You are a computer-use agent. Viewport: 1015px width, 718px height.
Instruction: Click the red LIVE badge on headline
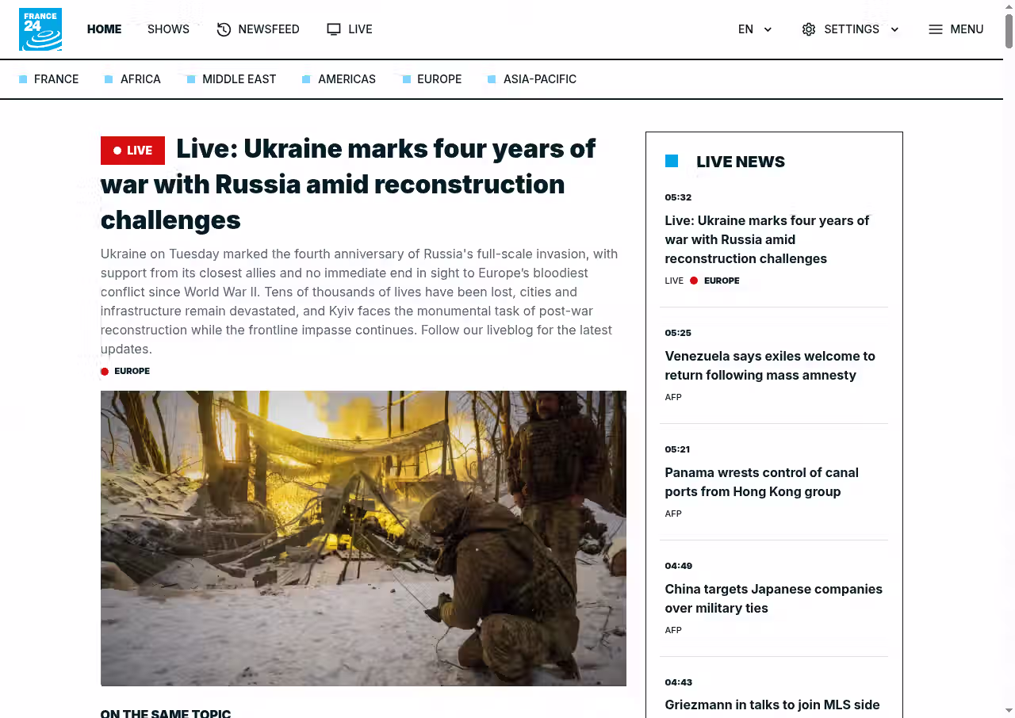(x=132, y=151)
